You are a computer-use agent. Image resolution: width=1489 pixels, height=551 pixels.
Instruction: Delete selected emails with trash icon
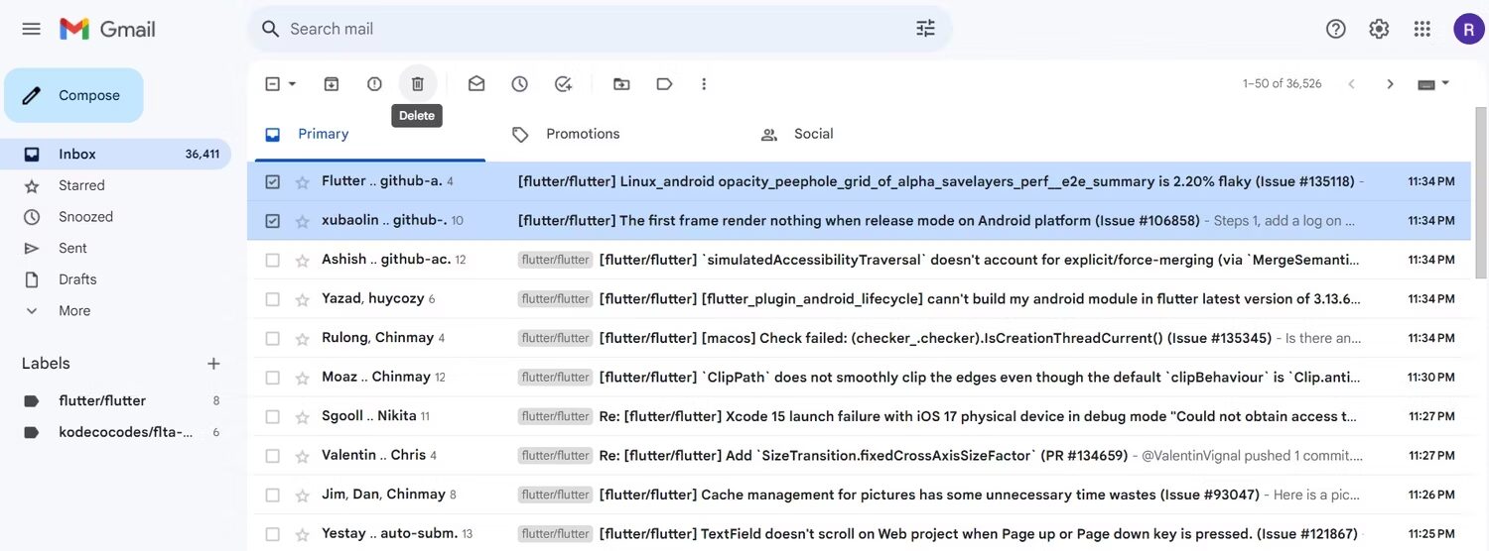click(418, 84)
